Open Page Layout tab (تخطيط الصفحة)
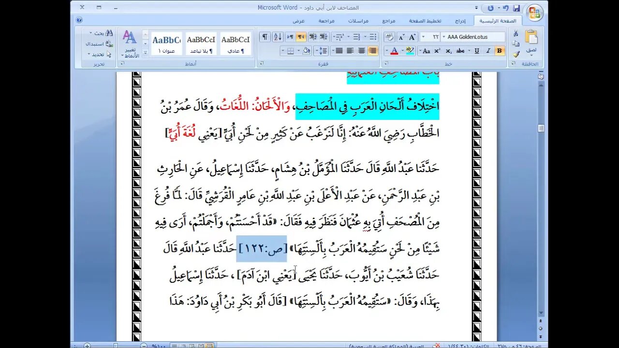 (425, 21)
